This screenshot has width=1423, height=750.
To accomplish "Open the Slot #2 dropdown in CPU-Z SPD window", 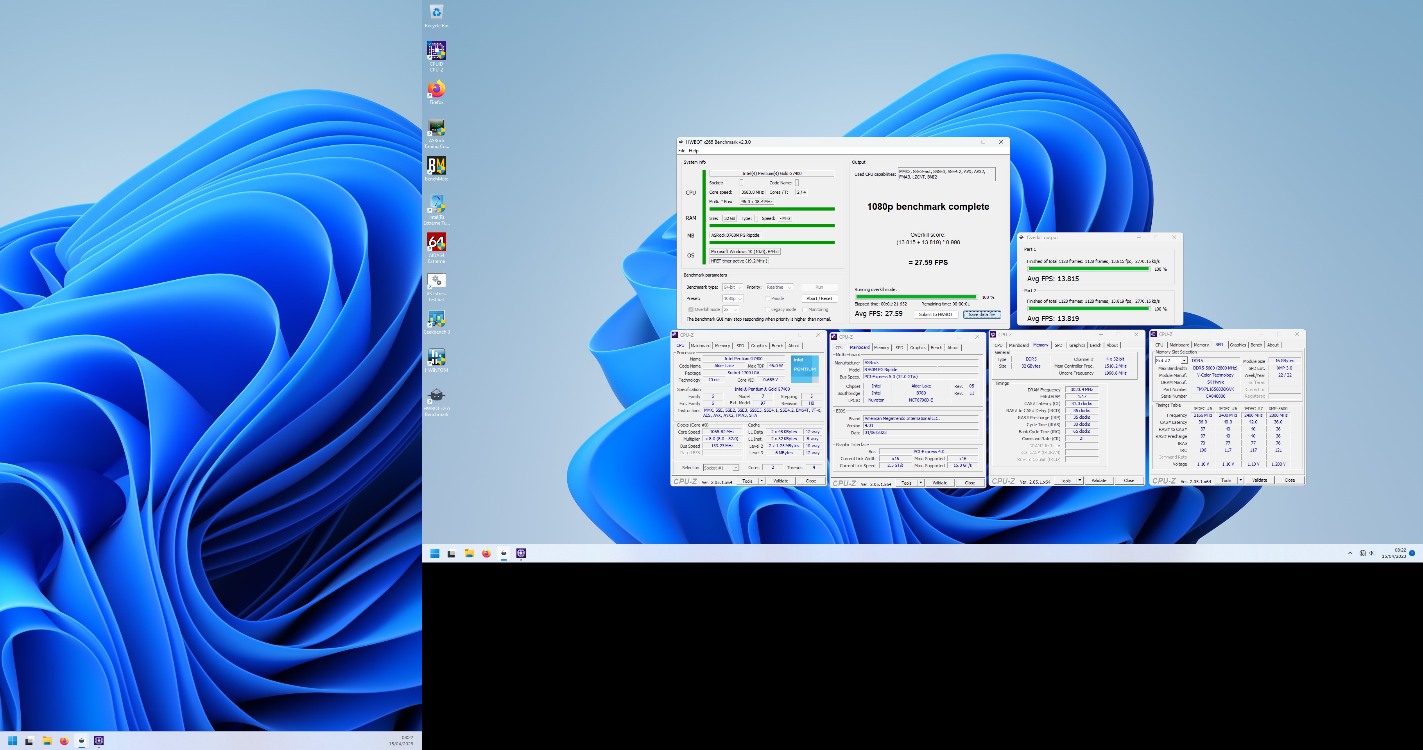I will click(1170, 361).
